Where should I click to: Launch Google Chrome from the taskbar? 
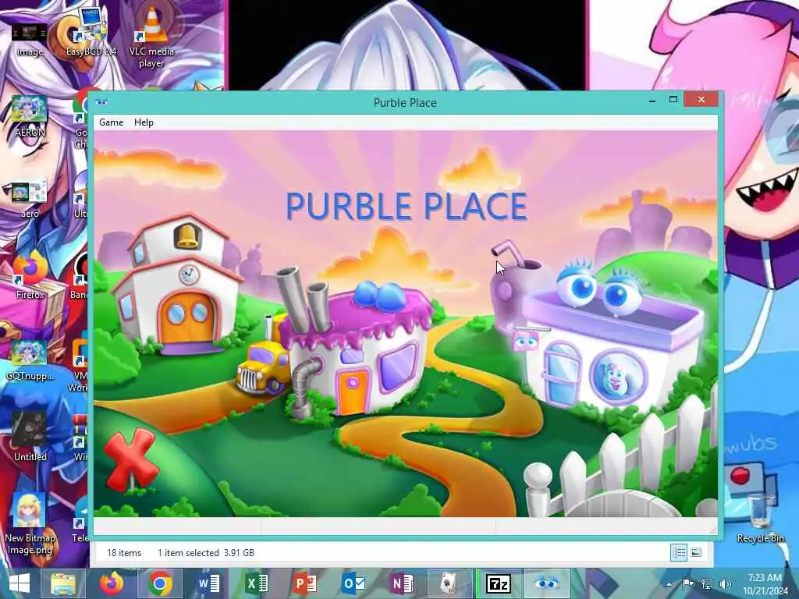click(159, 583)
